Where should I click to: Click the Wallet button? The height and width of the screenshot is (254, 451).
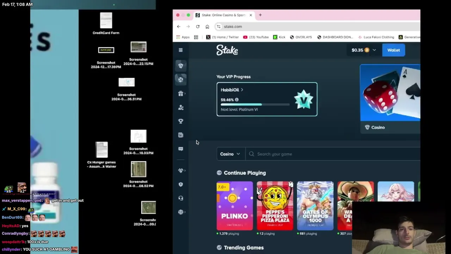coord(394,50)
